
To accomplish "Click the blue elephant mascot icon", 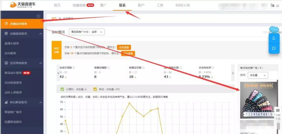I will tap(274, 29).
